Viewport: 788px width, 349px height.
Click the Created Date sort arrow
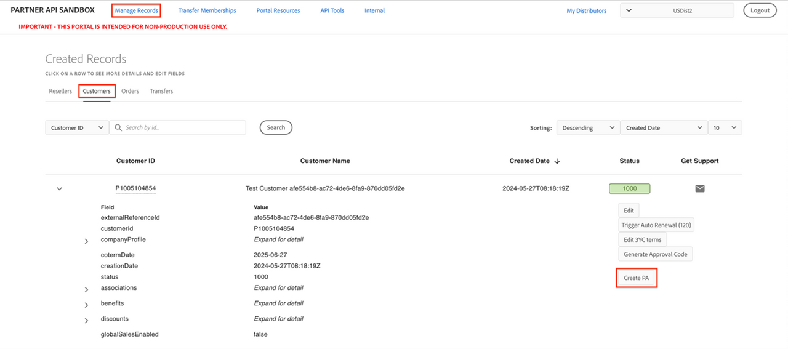coord(557,161)
